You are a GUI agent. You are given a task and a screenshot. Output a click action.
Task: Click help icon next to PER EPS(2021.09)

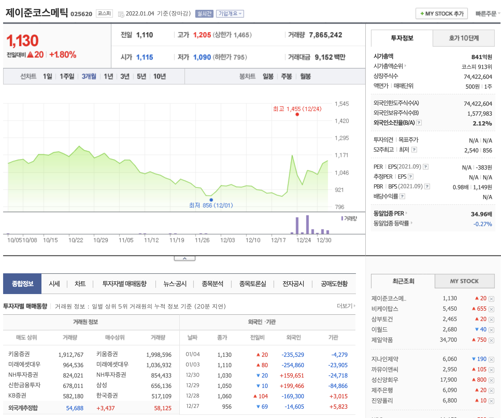click(425, 167)
